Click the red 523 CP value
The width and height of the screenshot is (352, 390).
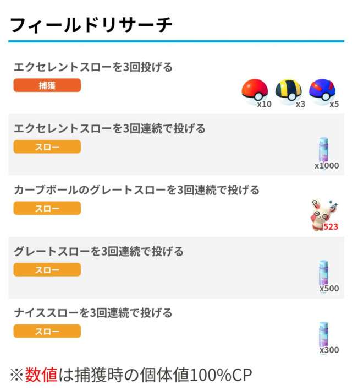[x=331, y=226]
